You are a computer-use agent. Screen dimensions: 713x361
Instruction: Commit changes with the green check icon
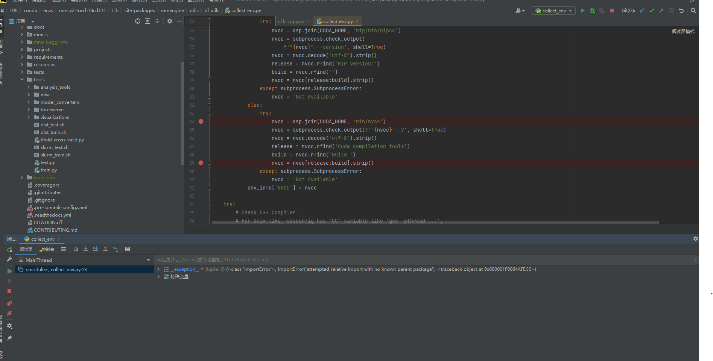(x=652, y=11)
